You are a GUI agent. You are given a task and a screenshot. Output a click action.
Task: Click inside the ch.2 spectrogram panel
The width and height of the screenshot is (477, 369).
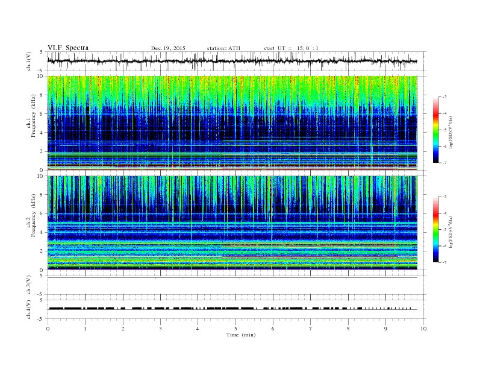pyautogui.click(x=232, y=222)
